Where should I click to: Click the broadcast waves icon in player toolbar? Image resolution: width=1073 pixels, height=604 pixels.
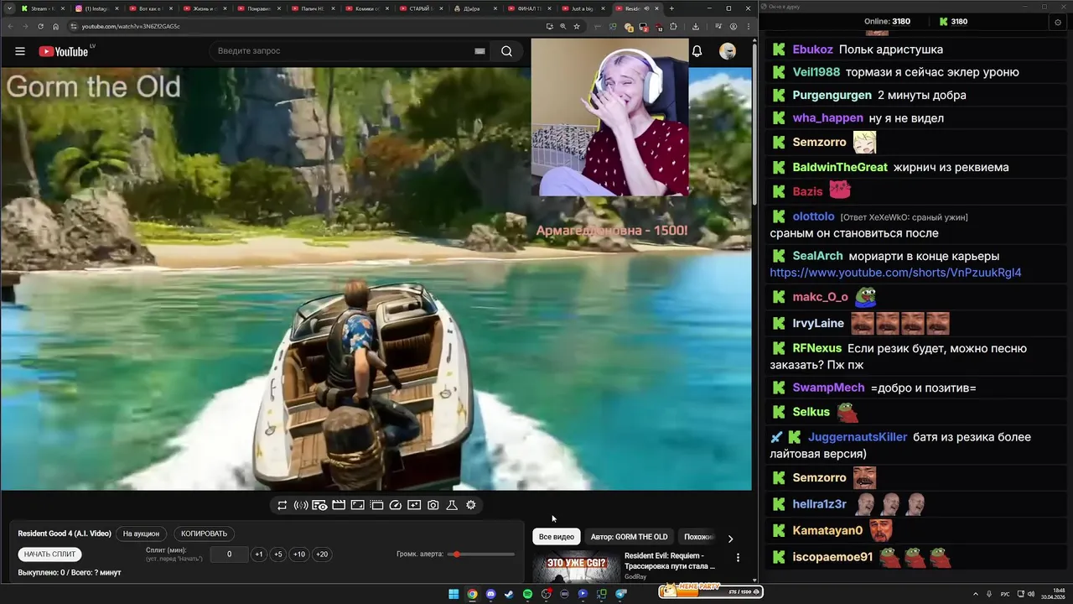pyautogui.click(x=301, y=505)
